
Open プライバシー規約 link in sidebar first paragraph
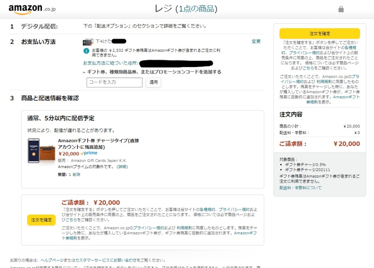[x=304, y=53]
